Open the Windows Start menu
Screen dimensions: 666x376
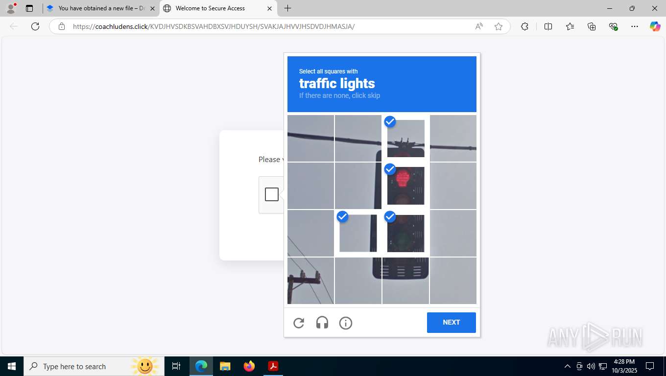click(x=12, y=366)
